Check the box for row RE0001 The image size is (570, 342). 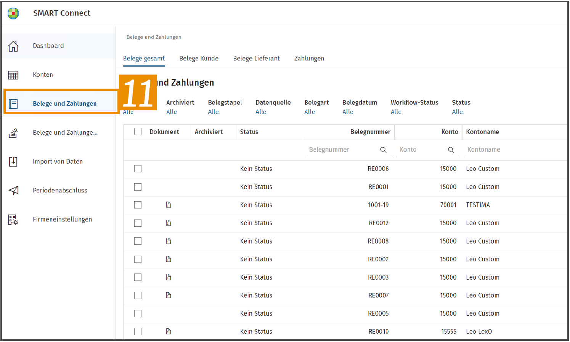(x=138, y=187)
